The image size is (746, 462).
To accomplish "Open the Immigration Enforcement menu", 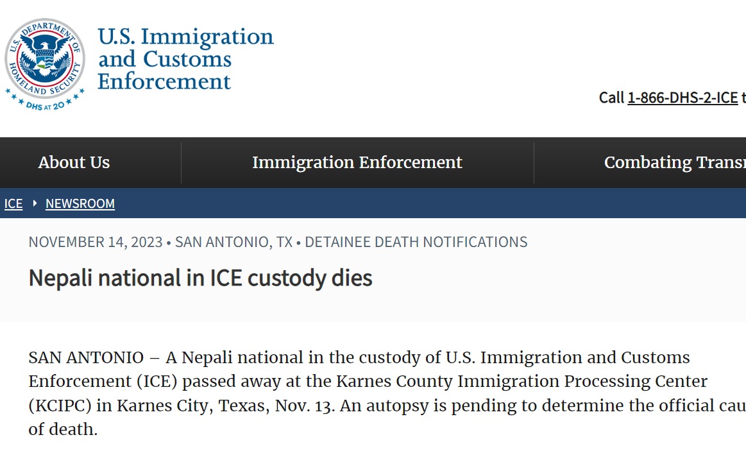I will tap(357, 162).
